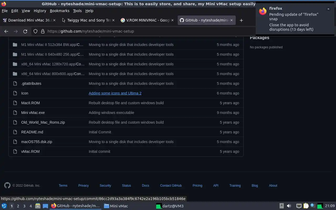The image size is (336, 210).
Task: Open the M1 Mini vMac II 512x384 BW.app folder
Action: pyautogui.click(x=52, y=45)
